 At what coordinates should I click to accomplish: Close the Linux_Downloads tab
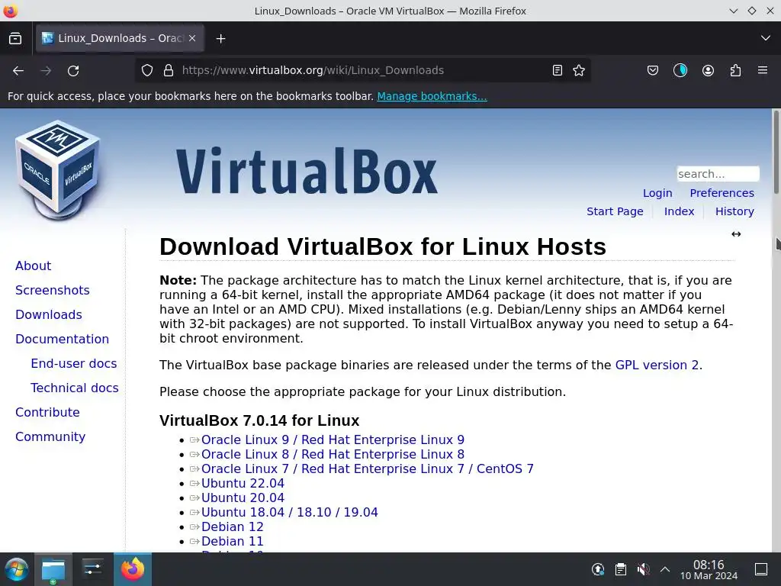(192, 38)
